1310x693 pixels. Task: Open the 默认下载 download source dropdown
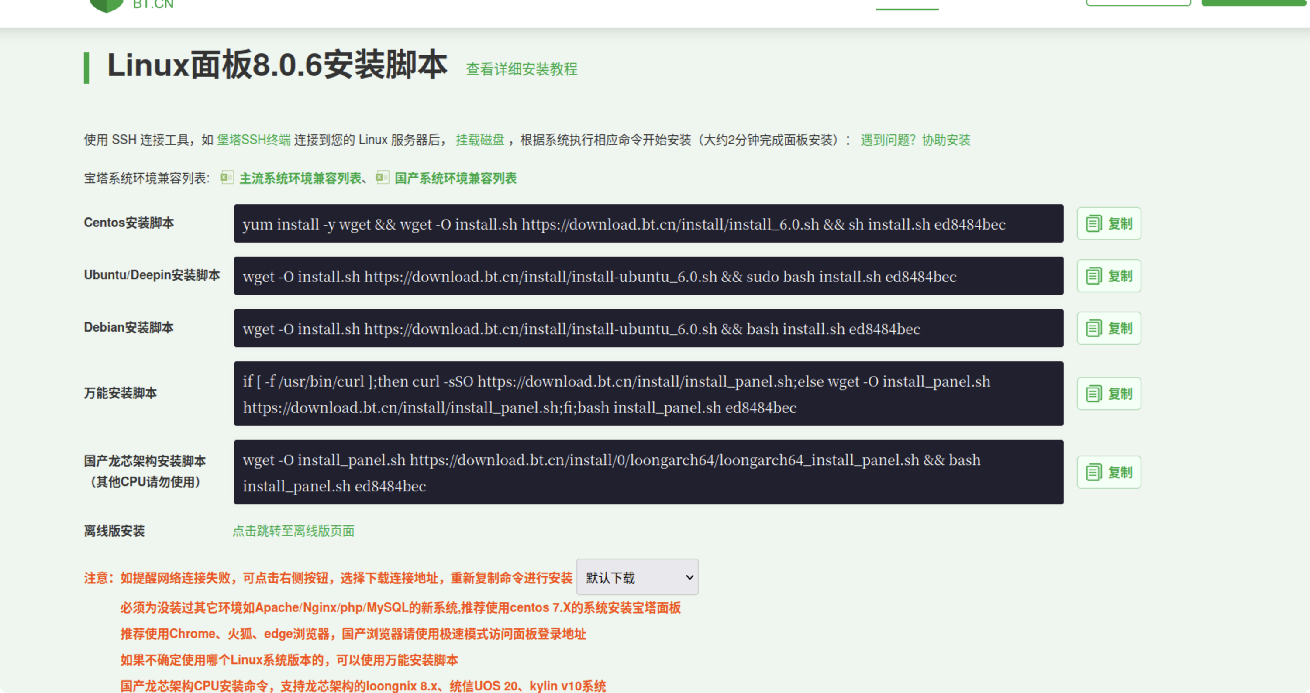click(x=637, y=577)
